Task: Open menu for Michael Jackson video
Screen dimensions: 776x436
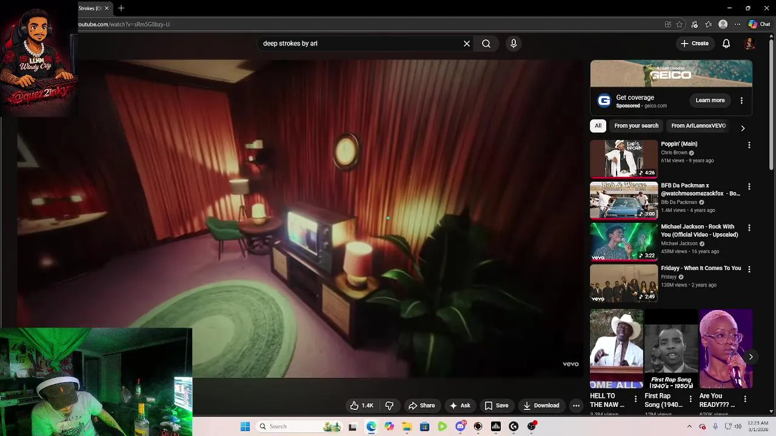Action: tap(749, 228)
